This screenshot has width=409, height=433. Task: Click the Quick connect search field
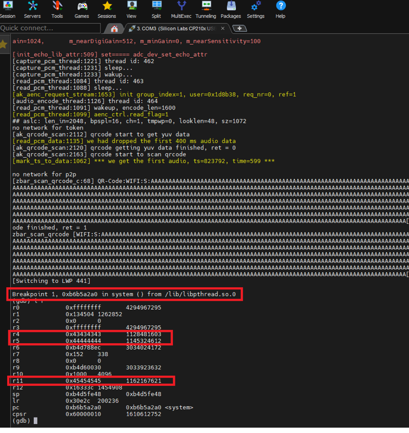coord(50,28)
